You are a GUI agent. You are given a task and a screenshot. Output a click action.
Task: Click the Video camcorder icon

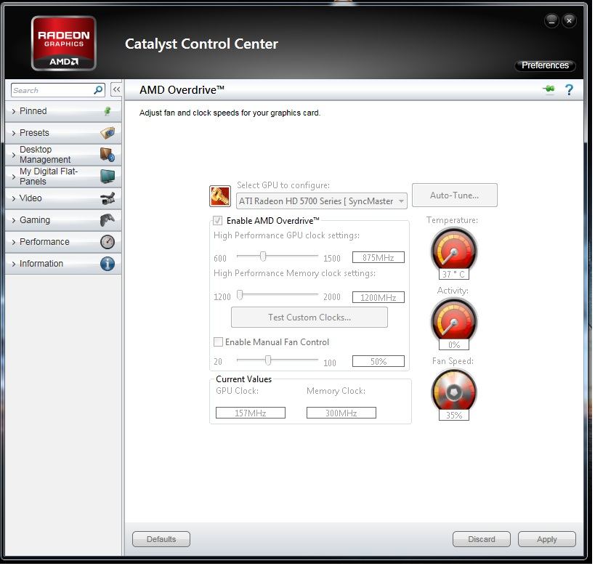click(x=108, y=198)
